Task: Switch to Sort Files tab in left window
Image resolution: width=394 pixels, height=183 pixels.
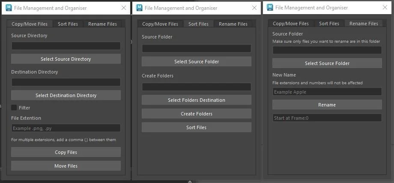Action: tap(68, 24)
